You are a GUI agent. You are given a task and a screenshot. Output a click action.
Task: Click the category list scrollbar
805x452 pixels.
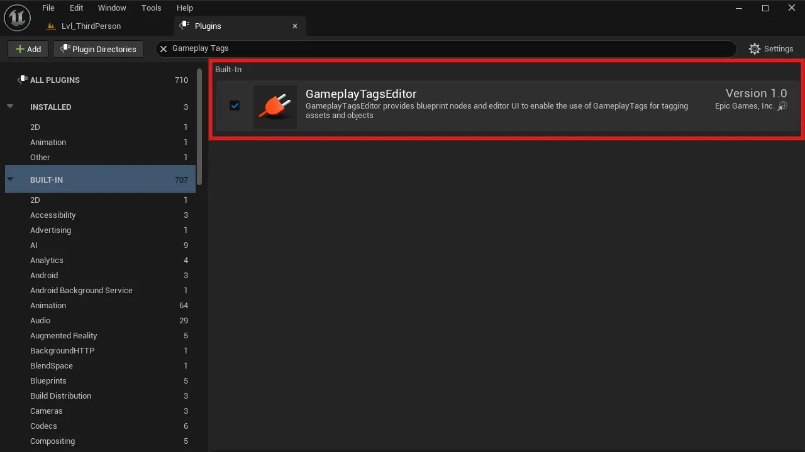[200, 127]
